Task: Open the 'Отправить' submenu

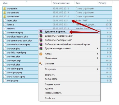Action: [x=69, y=69]
